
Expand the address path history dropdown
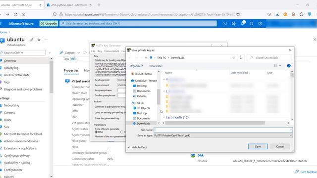[233, 58]
